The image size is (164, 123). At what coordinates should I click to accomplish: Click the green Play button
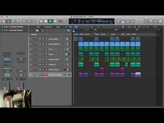coord(51,21)
